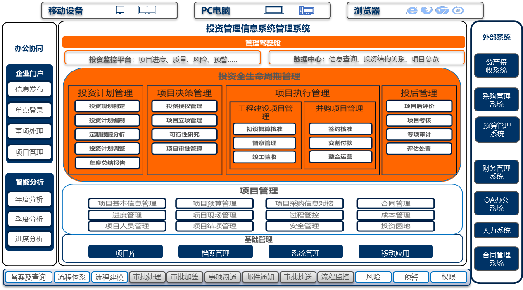Screen dimensions: 523x290
Task: Click the Chrome browser icon
Action: click(442, 10)
